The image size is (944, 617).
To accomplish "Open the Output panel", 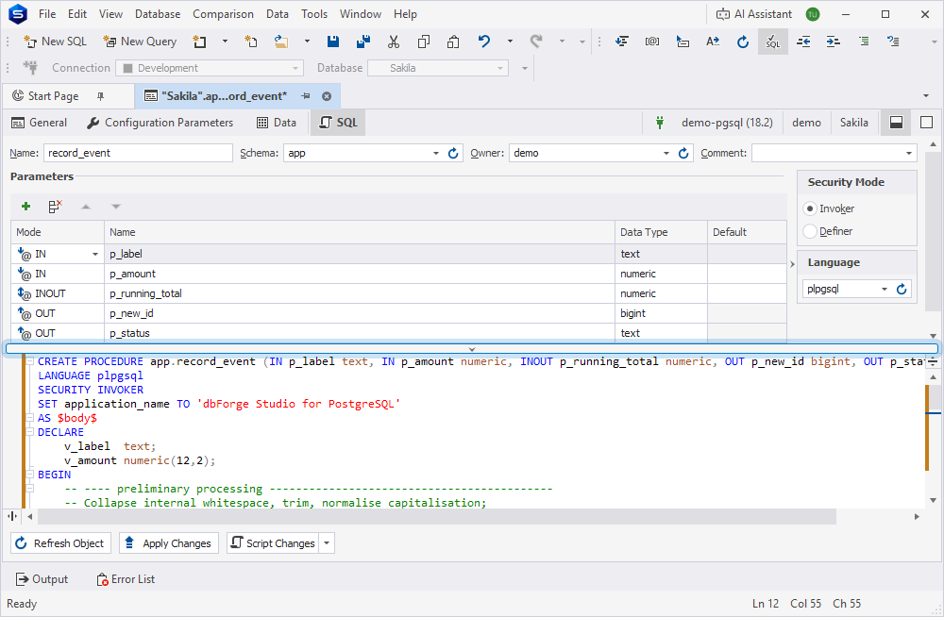I will click(42, 579).
